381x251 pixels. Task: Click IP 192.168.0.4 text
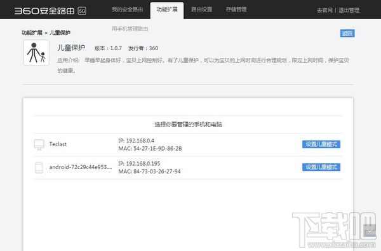point(137,140)
